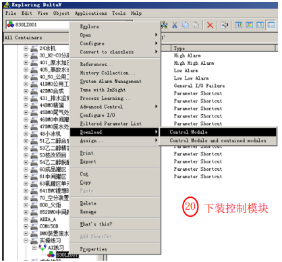The width and height of the screenshot is (282, 262).
Task: Expand the 24冰机 tree node
Action: click(x=26, y=49)
